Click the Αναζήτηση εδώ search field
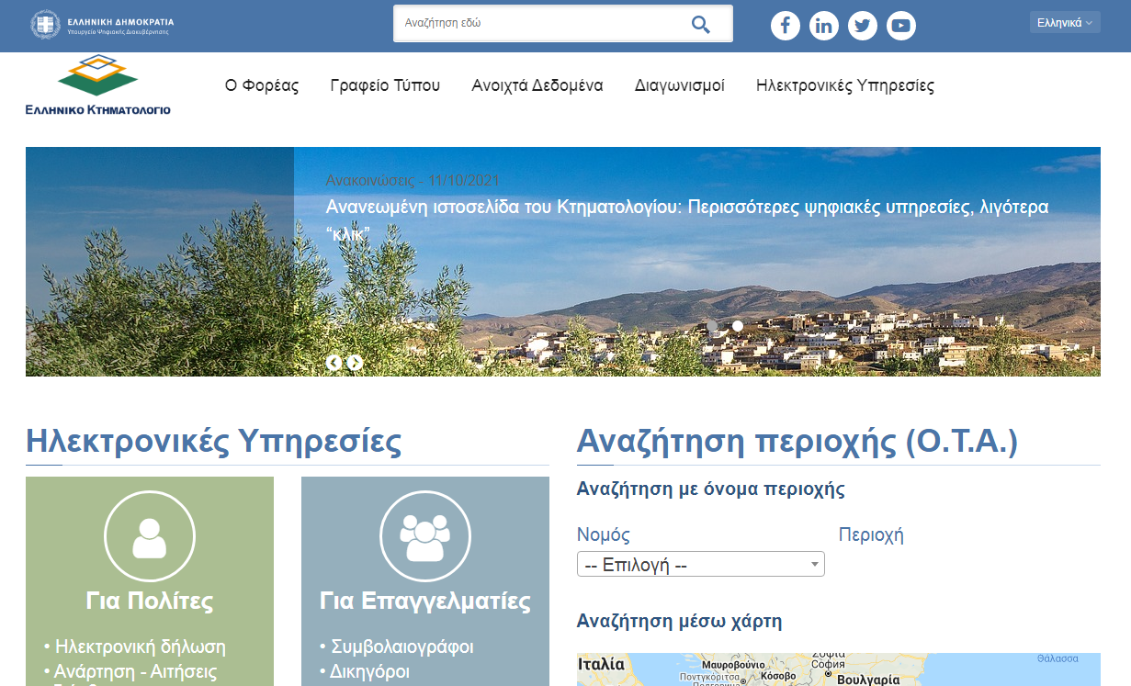 click(542, 24)
